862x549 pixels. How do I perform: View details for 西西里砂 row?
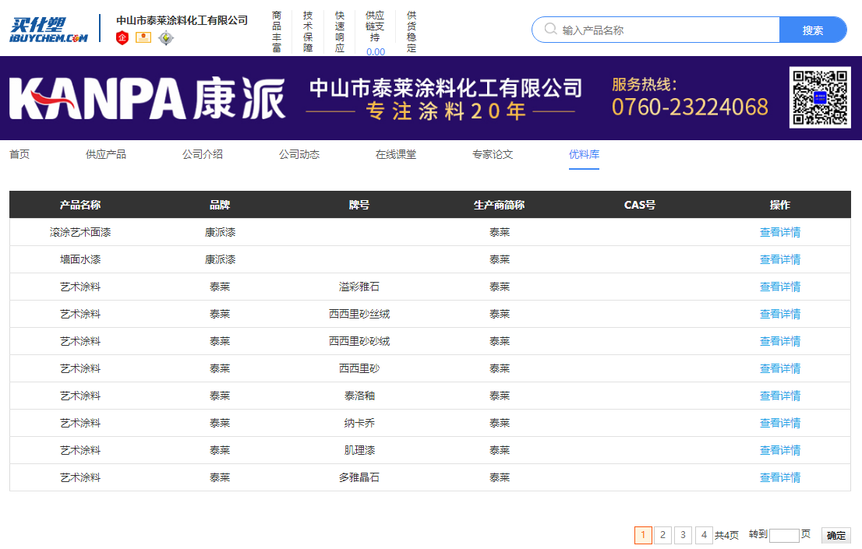[779, 368]
